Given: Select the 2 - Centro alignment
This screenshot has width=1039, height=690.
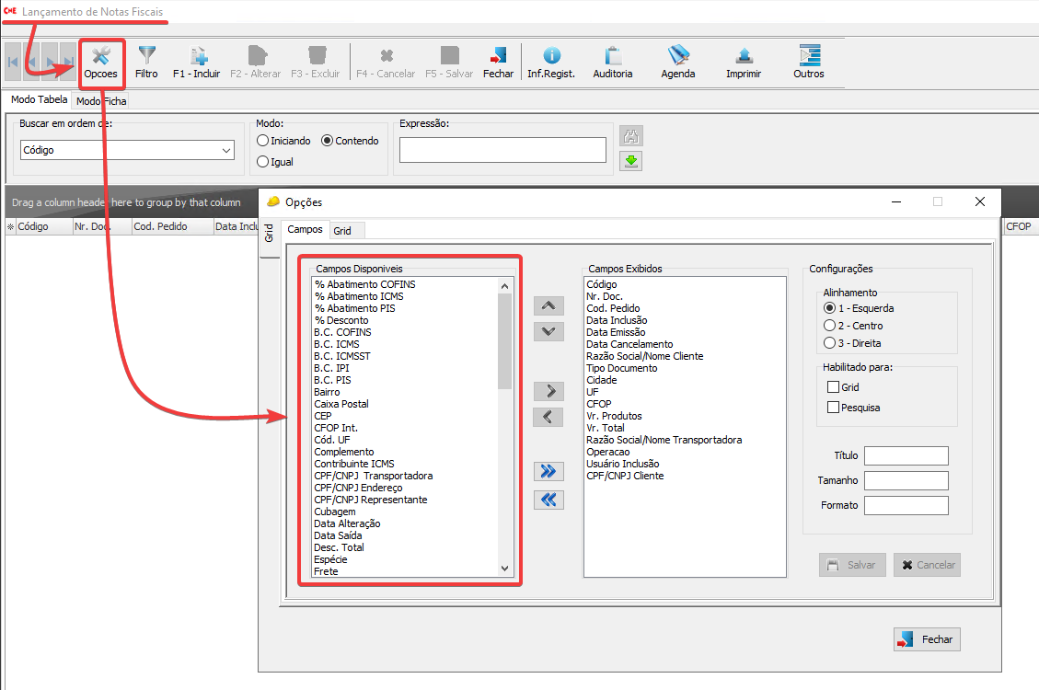Looking at the screenshot, I should coord(831,326).
